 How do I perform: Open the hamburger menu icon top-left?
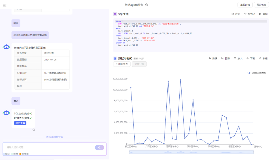click(x=5, y=5)
